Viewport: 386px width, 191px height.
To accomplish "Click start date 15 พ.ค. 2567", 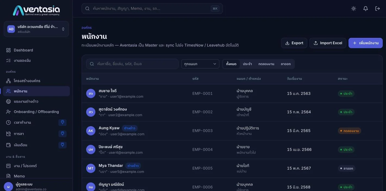I will point(299,168).
